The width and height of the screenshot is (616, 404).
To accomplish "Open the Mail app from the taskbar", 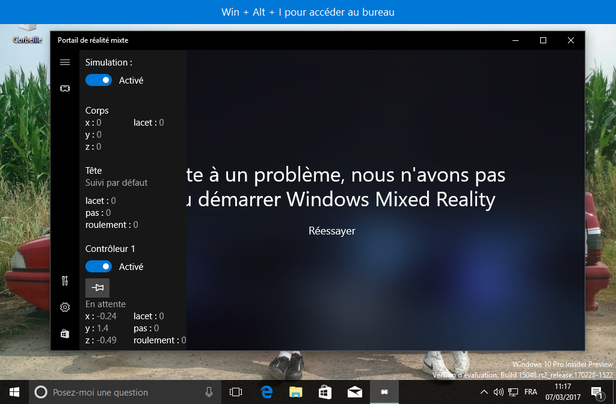I will tap(355, 392).
